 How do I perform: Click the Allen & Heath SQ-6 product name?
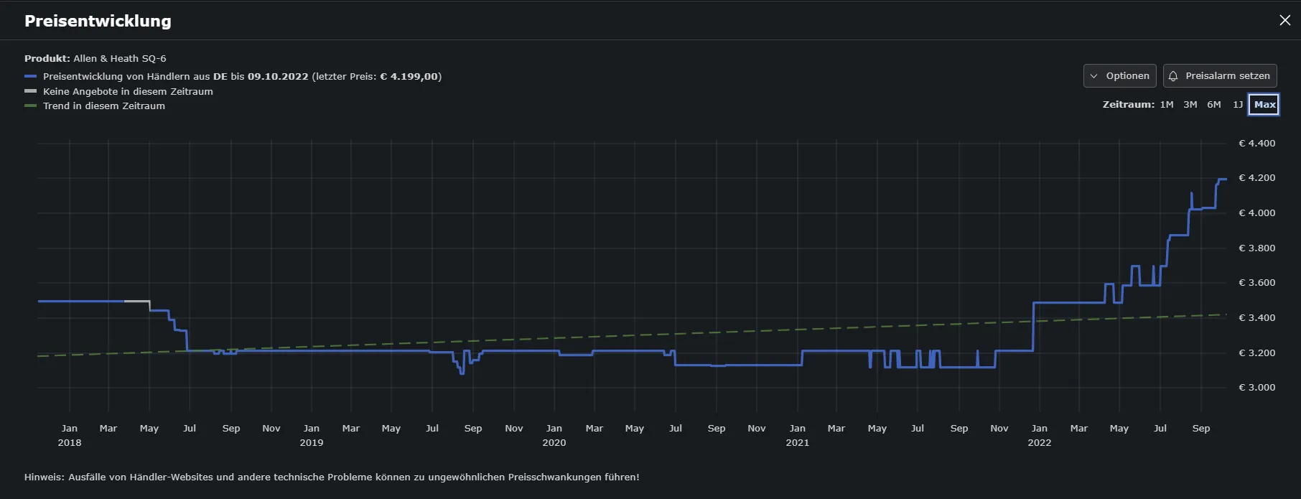tap(119, 59)
